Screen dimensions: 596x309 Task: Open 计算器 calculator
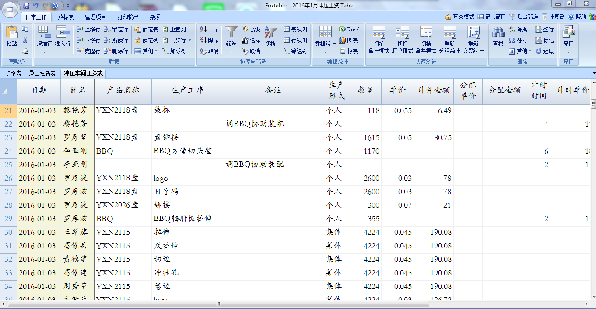point(553,17)
